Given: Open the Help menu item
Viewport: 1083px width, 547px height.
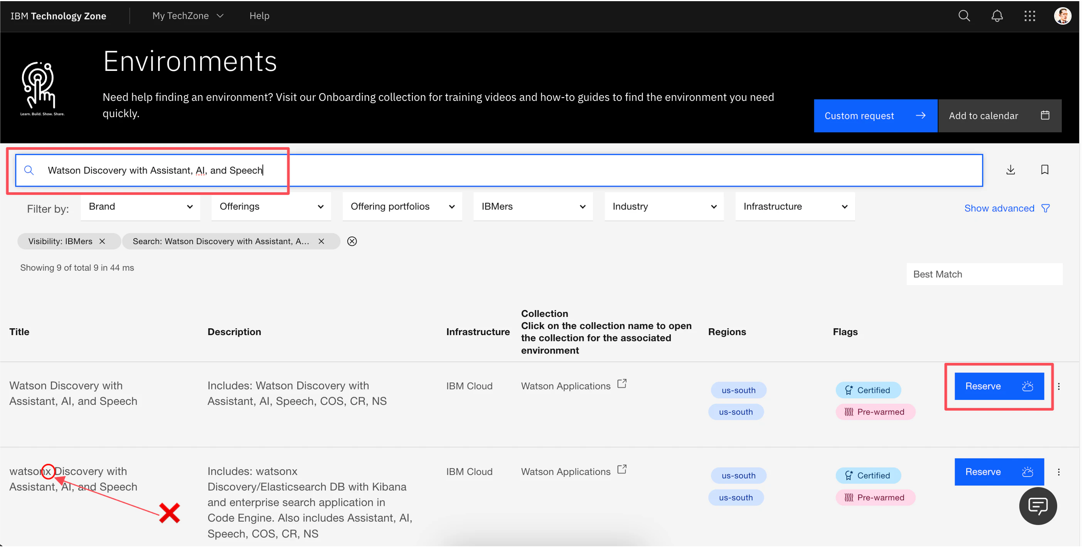Looking at the screenshot, I should pyautogui.click(x=259, y=16).
